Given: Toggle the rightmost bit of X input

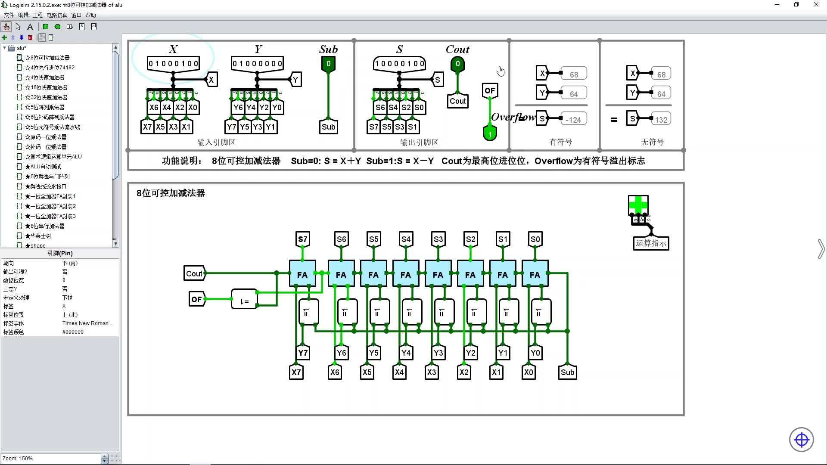Looking at the screenshot, I should (196, 64).
